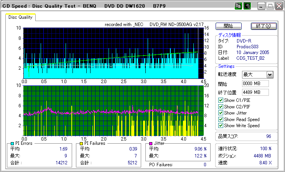This screenshot has height=172, width=285.
Task: Click the 終了位置 end position field
Action: coord(255,92)
